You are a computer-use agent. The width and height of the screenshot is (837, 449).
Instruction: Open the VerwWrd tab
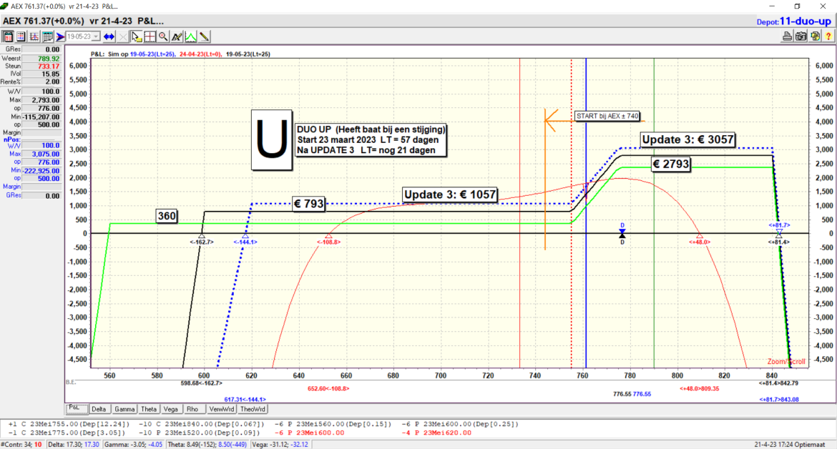pyautogui.click(x=222, y=409)
